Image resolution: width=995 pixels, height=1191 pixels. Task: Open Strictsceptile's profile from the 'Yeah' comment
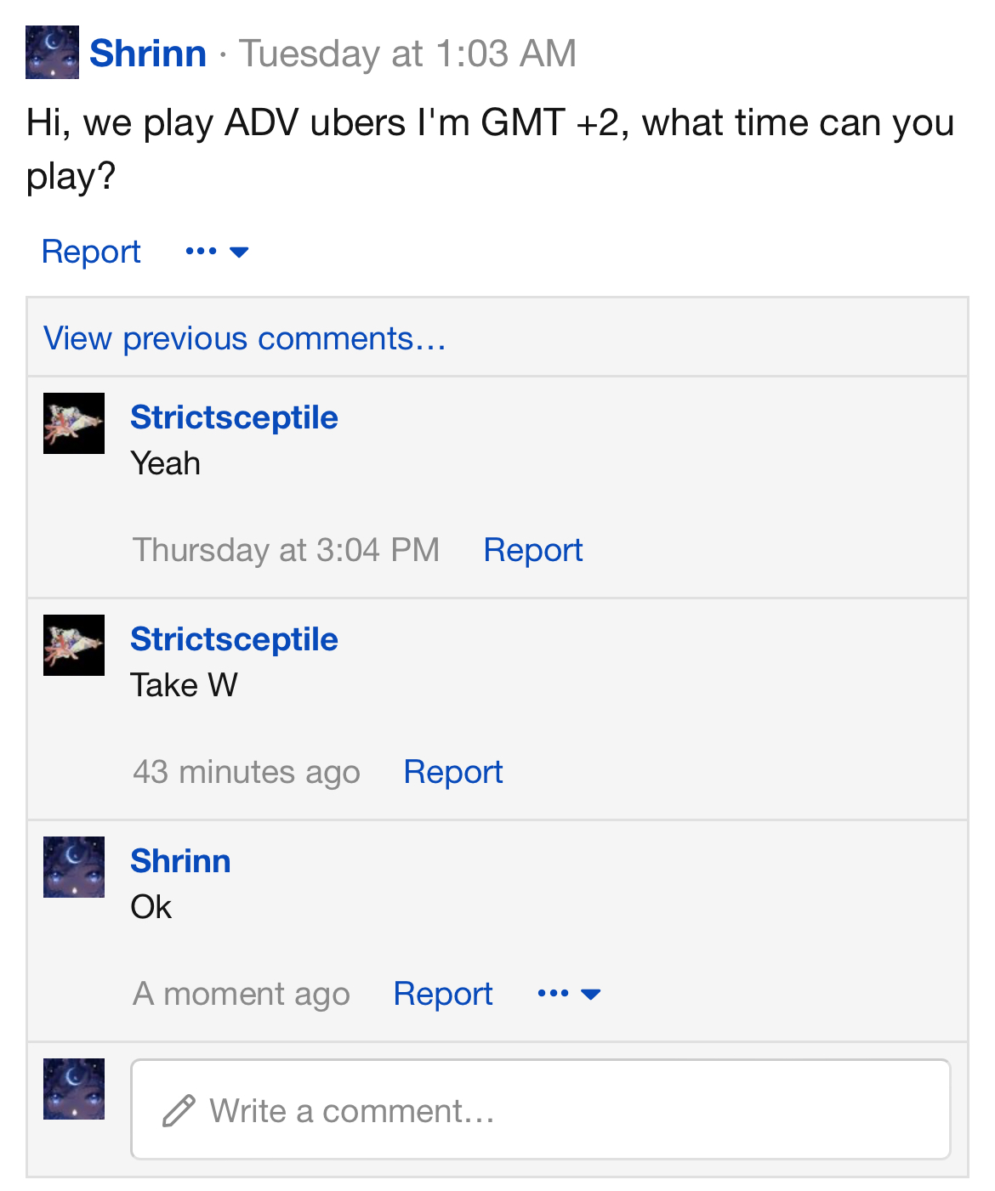[x=234, y=417]
